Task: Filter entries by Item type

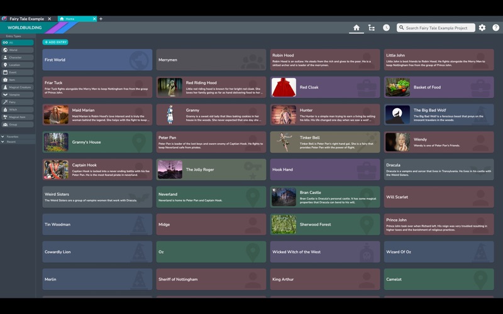Action: 18,80
